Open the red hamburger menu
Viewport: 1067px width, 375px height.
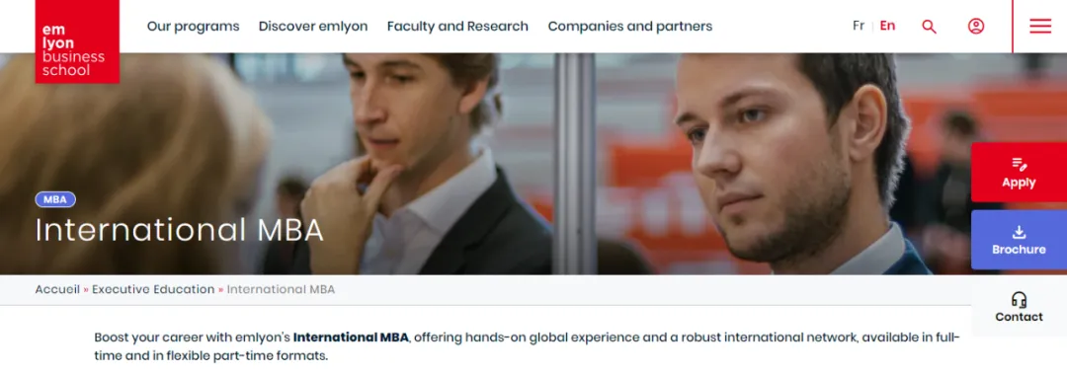tap(1039, 27)
